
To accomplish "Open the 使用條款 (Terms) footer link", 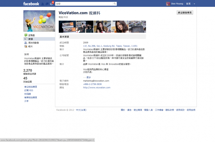I will tap(180, 110).
